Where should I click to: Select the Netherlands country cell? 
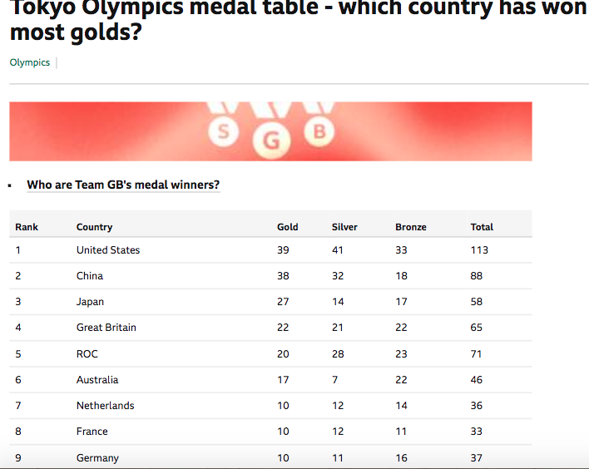pos(105,406)
